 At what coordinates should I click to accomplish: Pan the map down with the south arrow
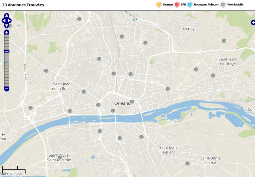(7, 25)
